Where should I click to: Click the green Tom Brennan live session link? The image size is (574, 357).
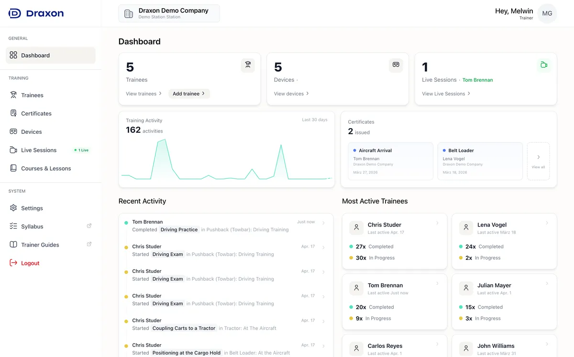point(477,80)
